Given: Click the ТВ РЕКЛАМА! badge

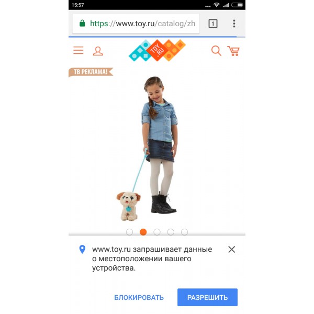Looking at the screenshot, I should 91,72.
